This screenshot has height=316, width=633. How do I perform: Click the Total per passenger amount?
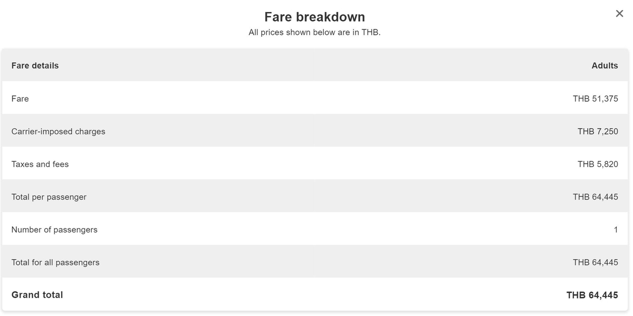pyautogui.click(x=595, y=197)
